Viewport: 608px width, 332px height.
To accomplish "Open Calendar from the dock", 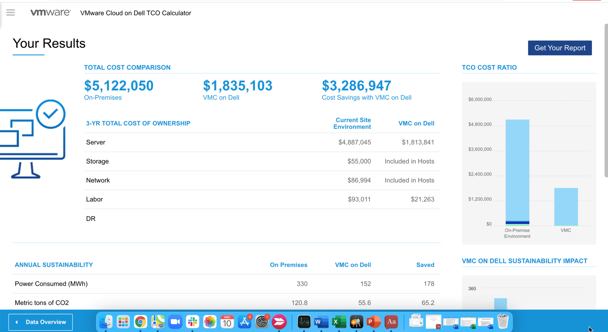I will [227, 322].
